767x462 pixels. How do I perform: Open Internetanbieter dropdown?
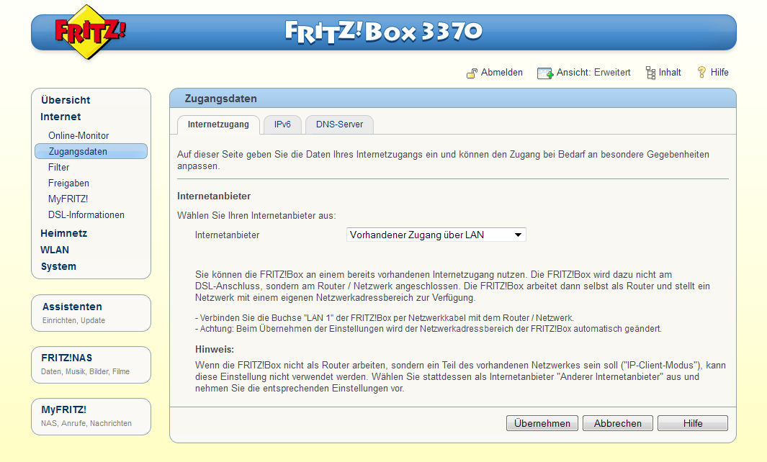(x=436, y=235)
